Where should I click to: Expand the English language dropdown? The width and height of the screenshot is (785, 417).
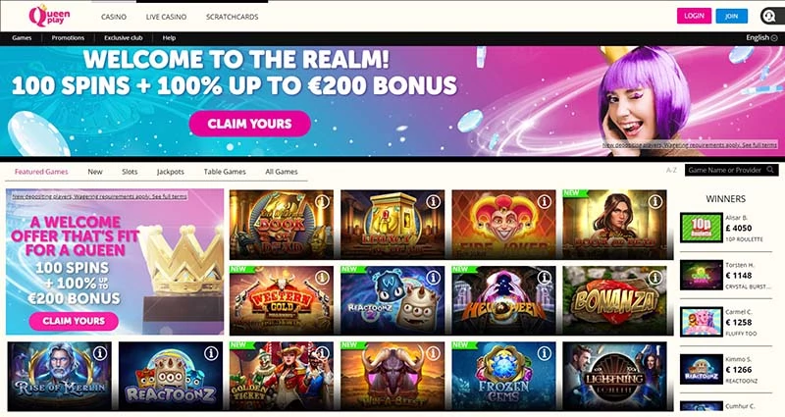pyautogui.click(x=761, y=37)
